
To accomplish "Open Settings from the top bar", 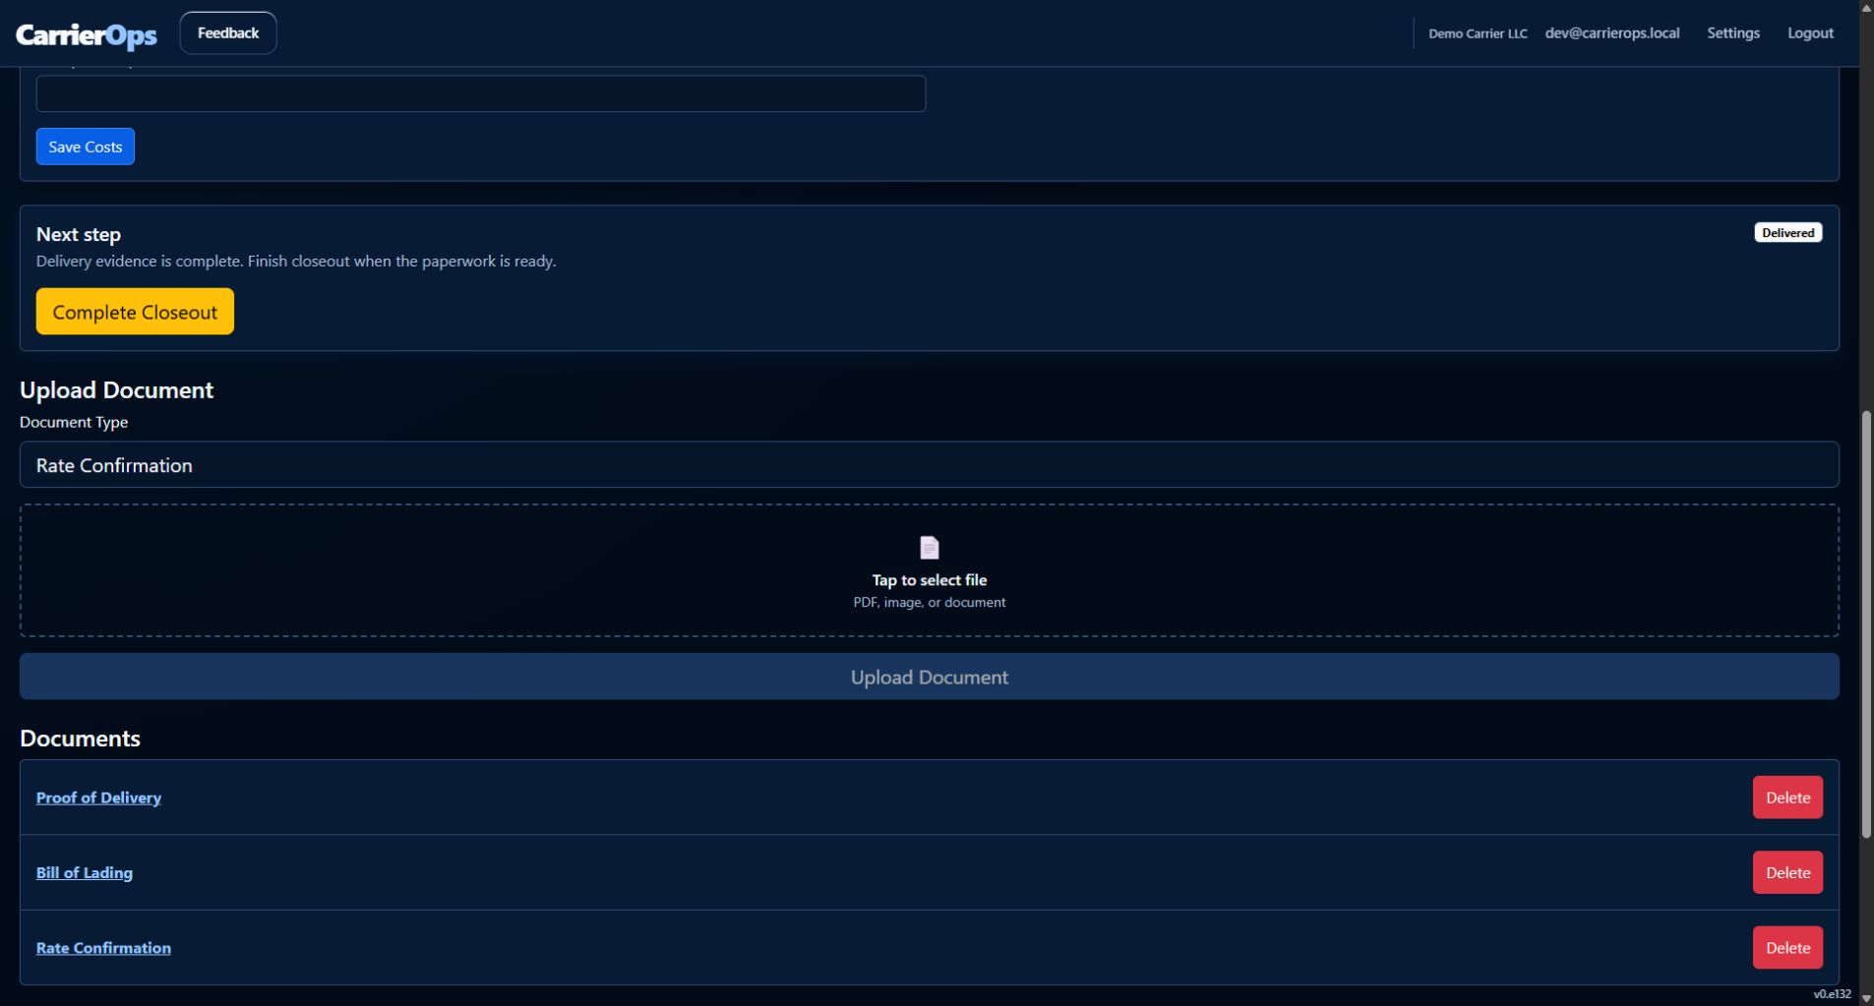I will click(x=1732, y=33).
